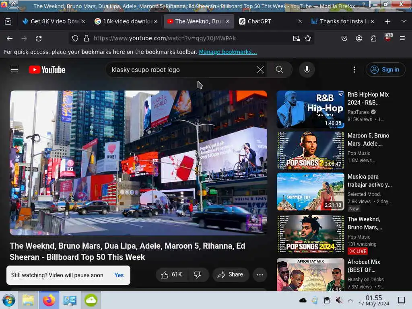Clear the YouTube search query
412x309 pixels.
point(260,70)
